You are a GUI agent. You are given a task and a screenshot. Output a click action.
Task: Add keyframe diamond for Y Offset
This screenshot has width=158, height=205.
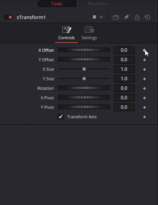point(144,60)
